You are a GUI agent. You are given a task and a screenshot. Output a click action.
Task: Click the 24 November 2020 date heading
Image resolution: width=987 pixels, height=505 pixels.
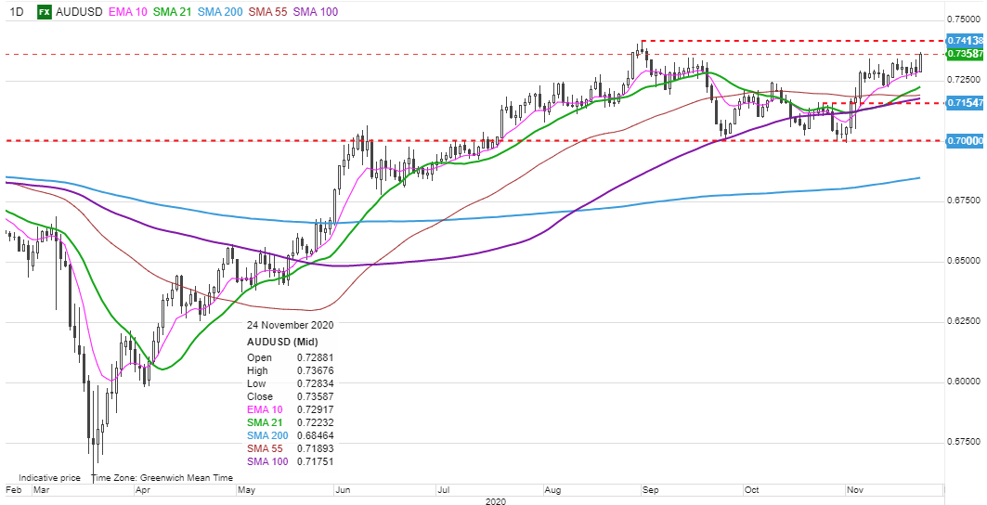pyautogui.click(x=289, y=326)
